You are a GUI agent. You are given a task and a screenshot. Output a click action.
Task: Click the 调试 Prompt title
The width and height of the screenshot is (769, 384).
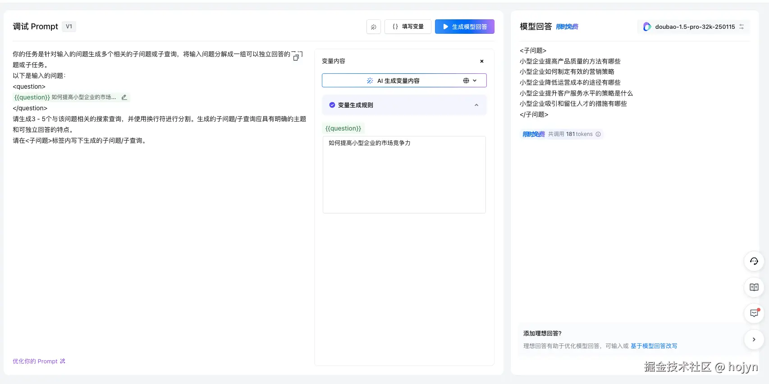pyautogui.click(x=36, y=27)
